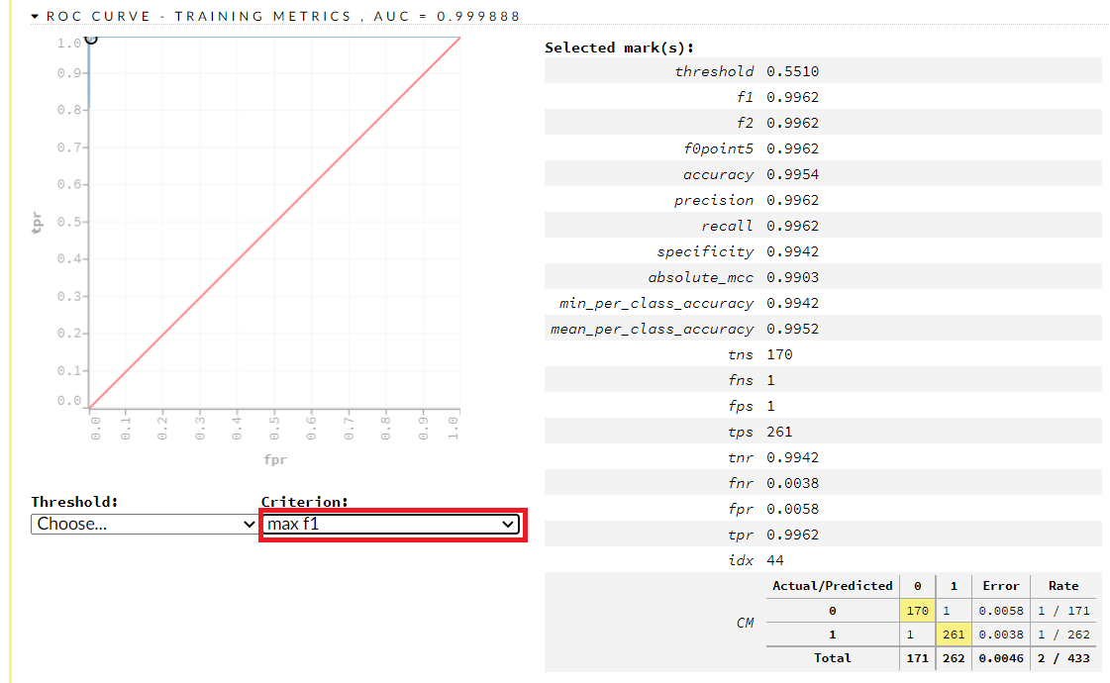Viewport: 1110px width, 683px height.
Task: Click the absolute_mcc row value 0.9903
Action: coord(792,277)
